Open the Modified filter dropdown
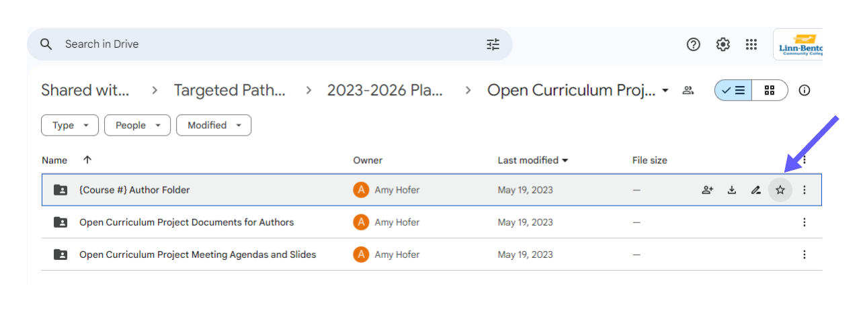Viewport: 865px width, 315px height. click(x=214, y=126)
